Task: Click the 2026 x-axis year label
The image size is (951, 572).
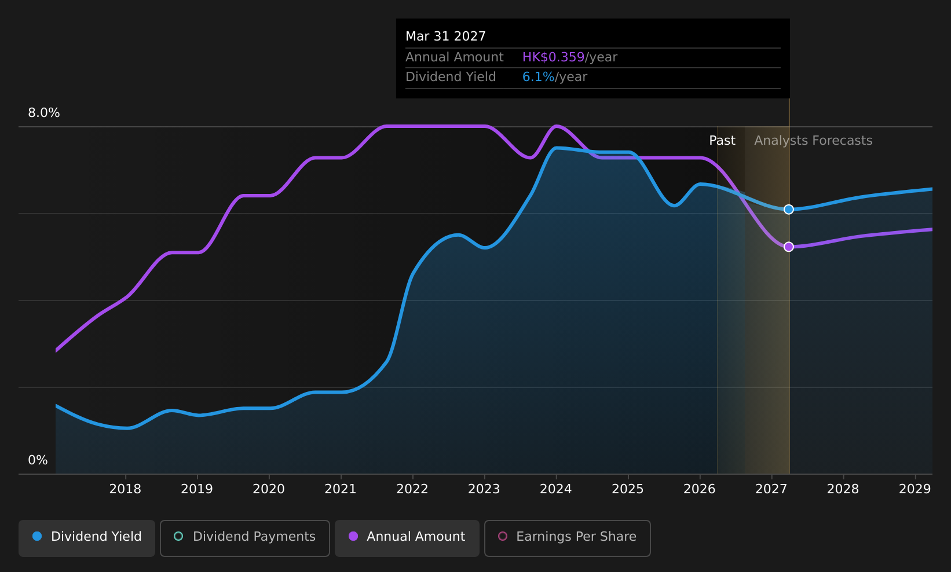Action: 700,489
